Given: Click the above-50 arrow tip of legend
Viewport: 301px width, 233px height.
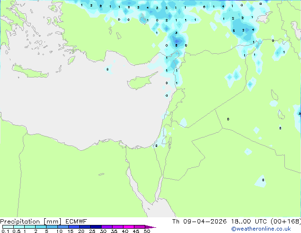Looking at the screenshot, I should point(150,227).
